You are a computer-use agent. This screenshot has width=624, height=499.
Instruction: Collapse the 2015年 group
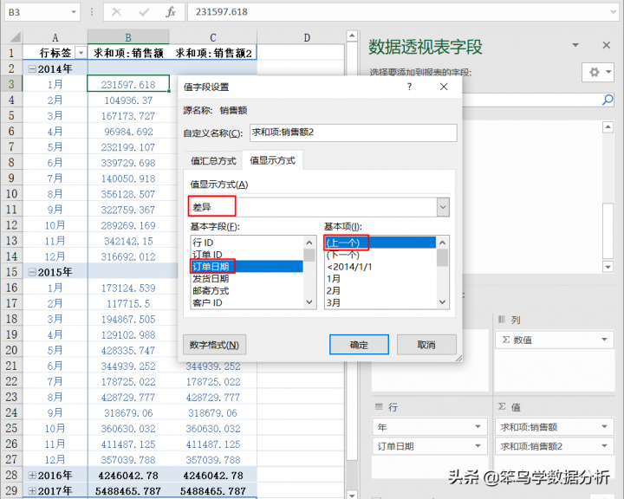click(32, 272)
